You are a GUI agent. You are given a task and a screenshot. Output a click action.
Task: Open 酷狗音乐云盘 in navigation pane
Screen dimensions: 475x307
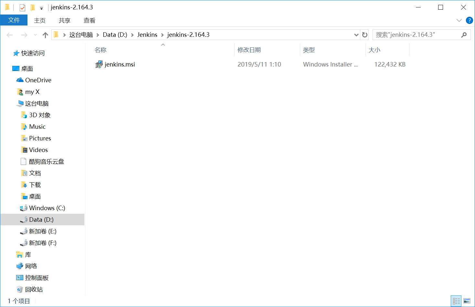tap(47, 161)
